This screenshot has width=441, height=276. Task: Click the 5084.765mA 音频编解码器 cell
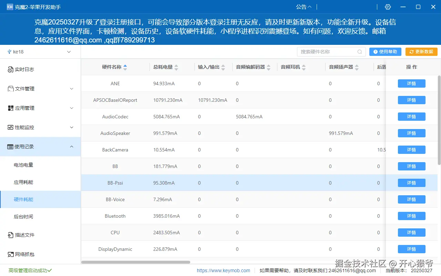pyautogui.click(x=249, y=117)
